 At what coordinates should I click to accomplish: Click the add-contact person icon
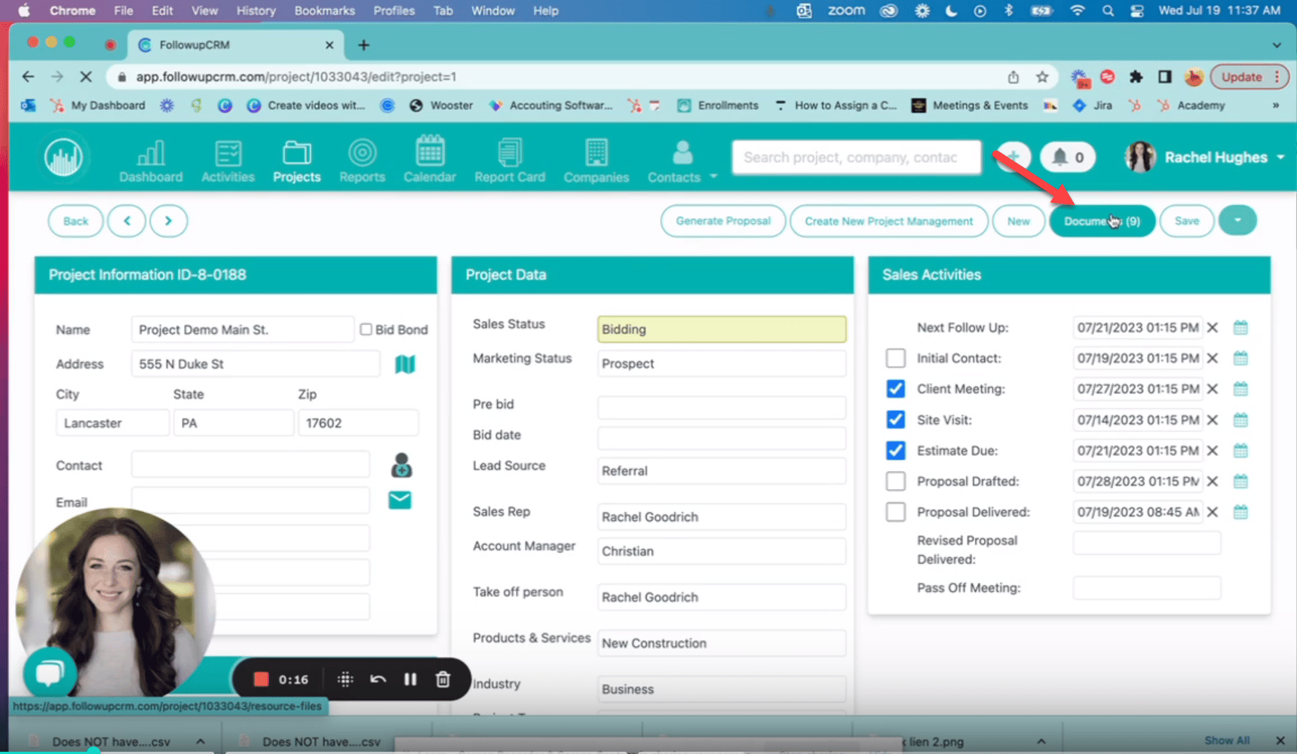pyautogui.click(x=401, y=464)
